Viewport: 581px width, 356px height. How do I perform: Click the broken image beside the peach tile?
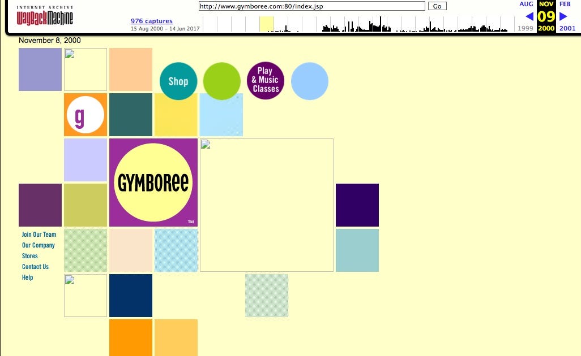click(86, 70)
